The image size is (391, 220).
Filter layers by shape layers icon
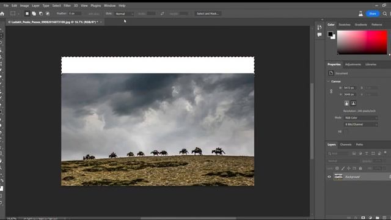373,153
